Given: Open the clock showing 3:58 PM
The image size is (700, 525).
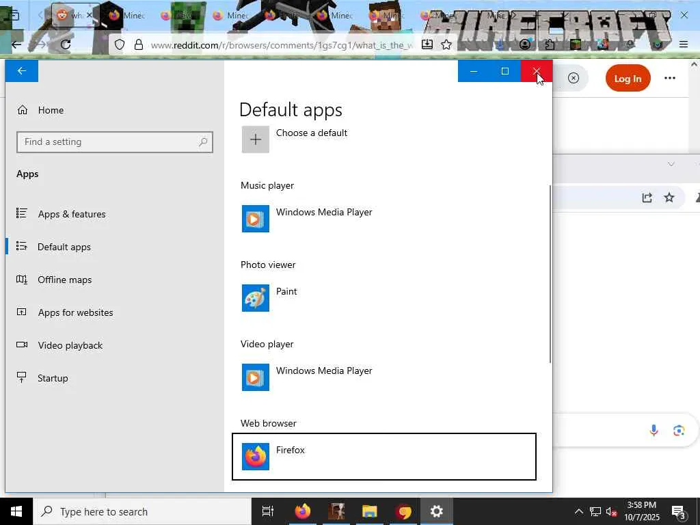Looking at the screenshot, I should [642, 511].
